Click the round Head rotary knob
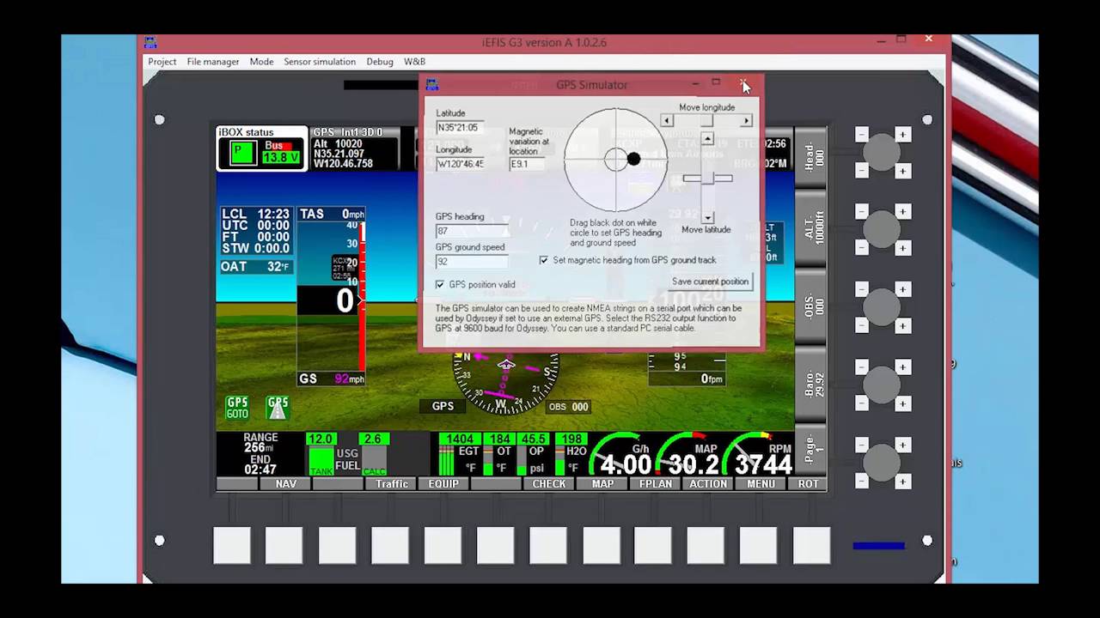This screenshot has height=618, width=1100. [x=881, y=153]
